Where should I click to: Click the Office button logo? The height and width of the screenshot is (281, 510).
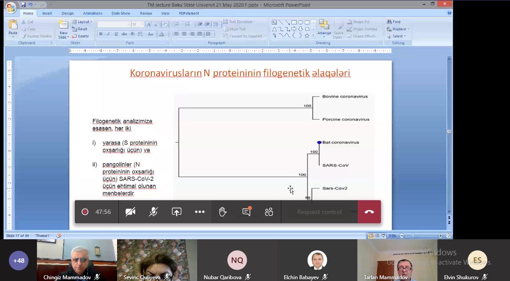pos(10,7)
